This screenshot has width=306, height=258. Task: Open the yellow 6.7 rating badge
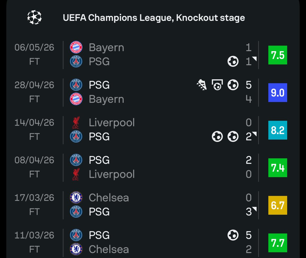pos(278,205)
